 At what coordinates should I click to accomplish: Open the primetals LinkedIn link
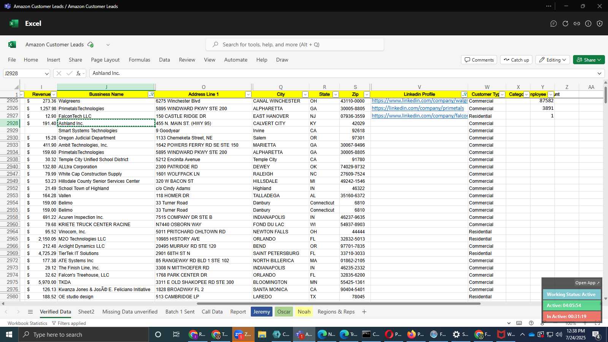point(418,108)
